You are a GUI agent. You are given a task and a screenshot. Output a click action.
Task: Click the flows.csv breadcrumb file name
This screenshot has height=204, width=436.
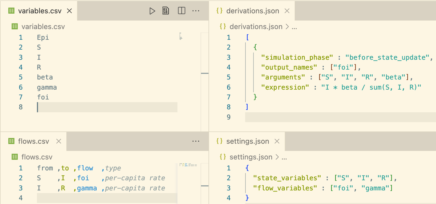37,157
